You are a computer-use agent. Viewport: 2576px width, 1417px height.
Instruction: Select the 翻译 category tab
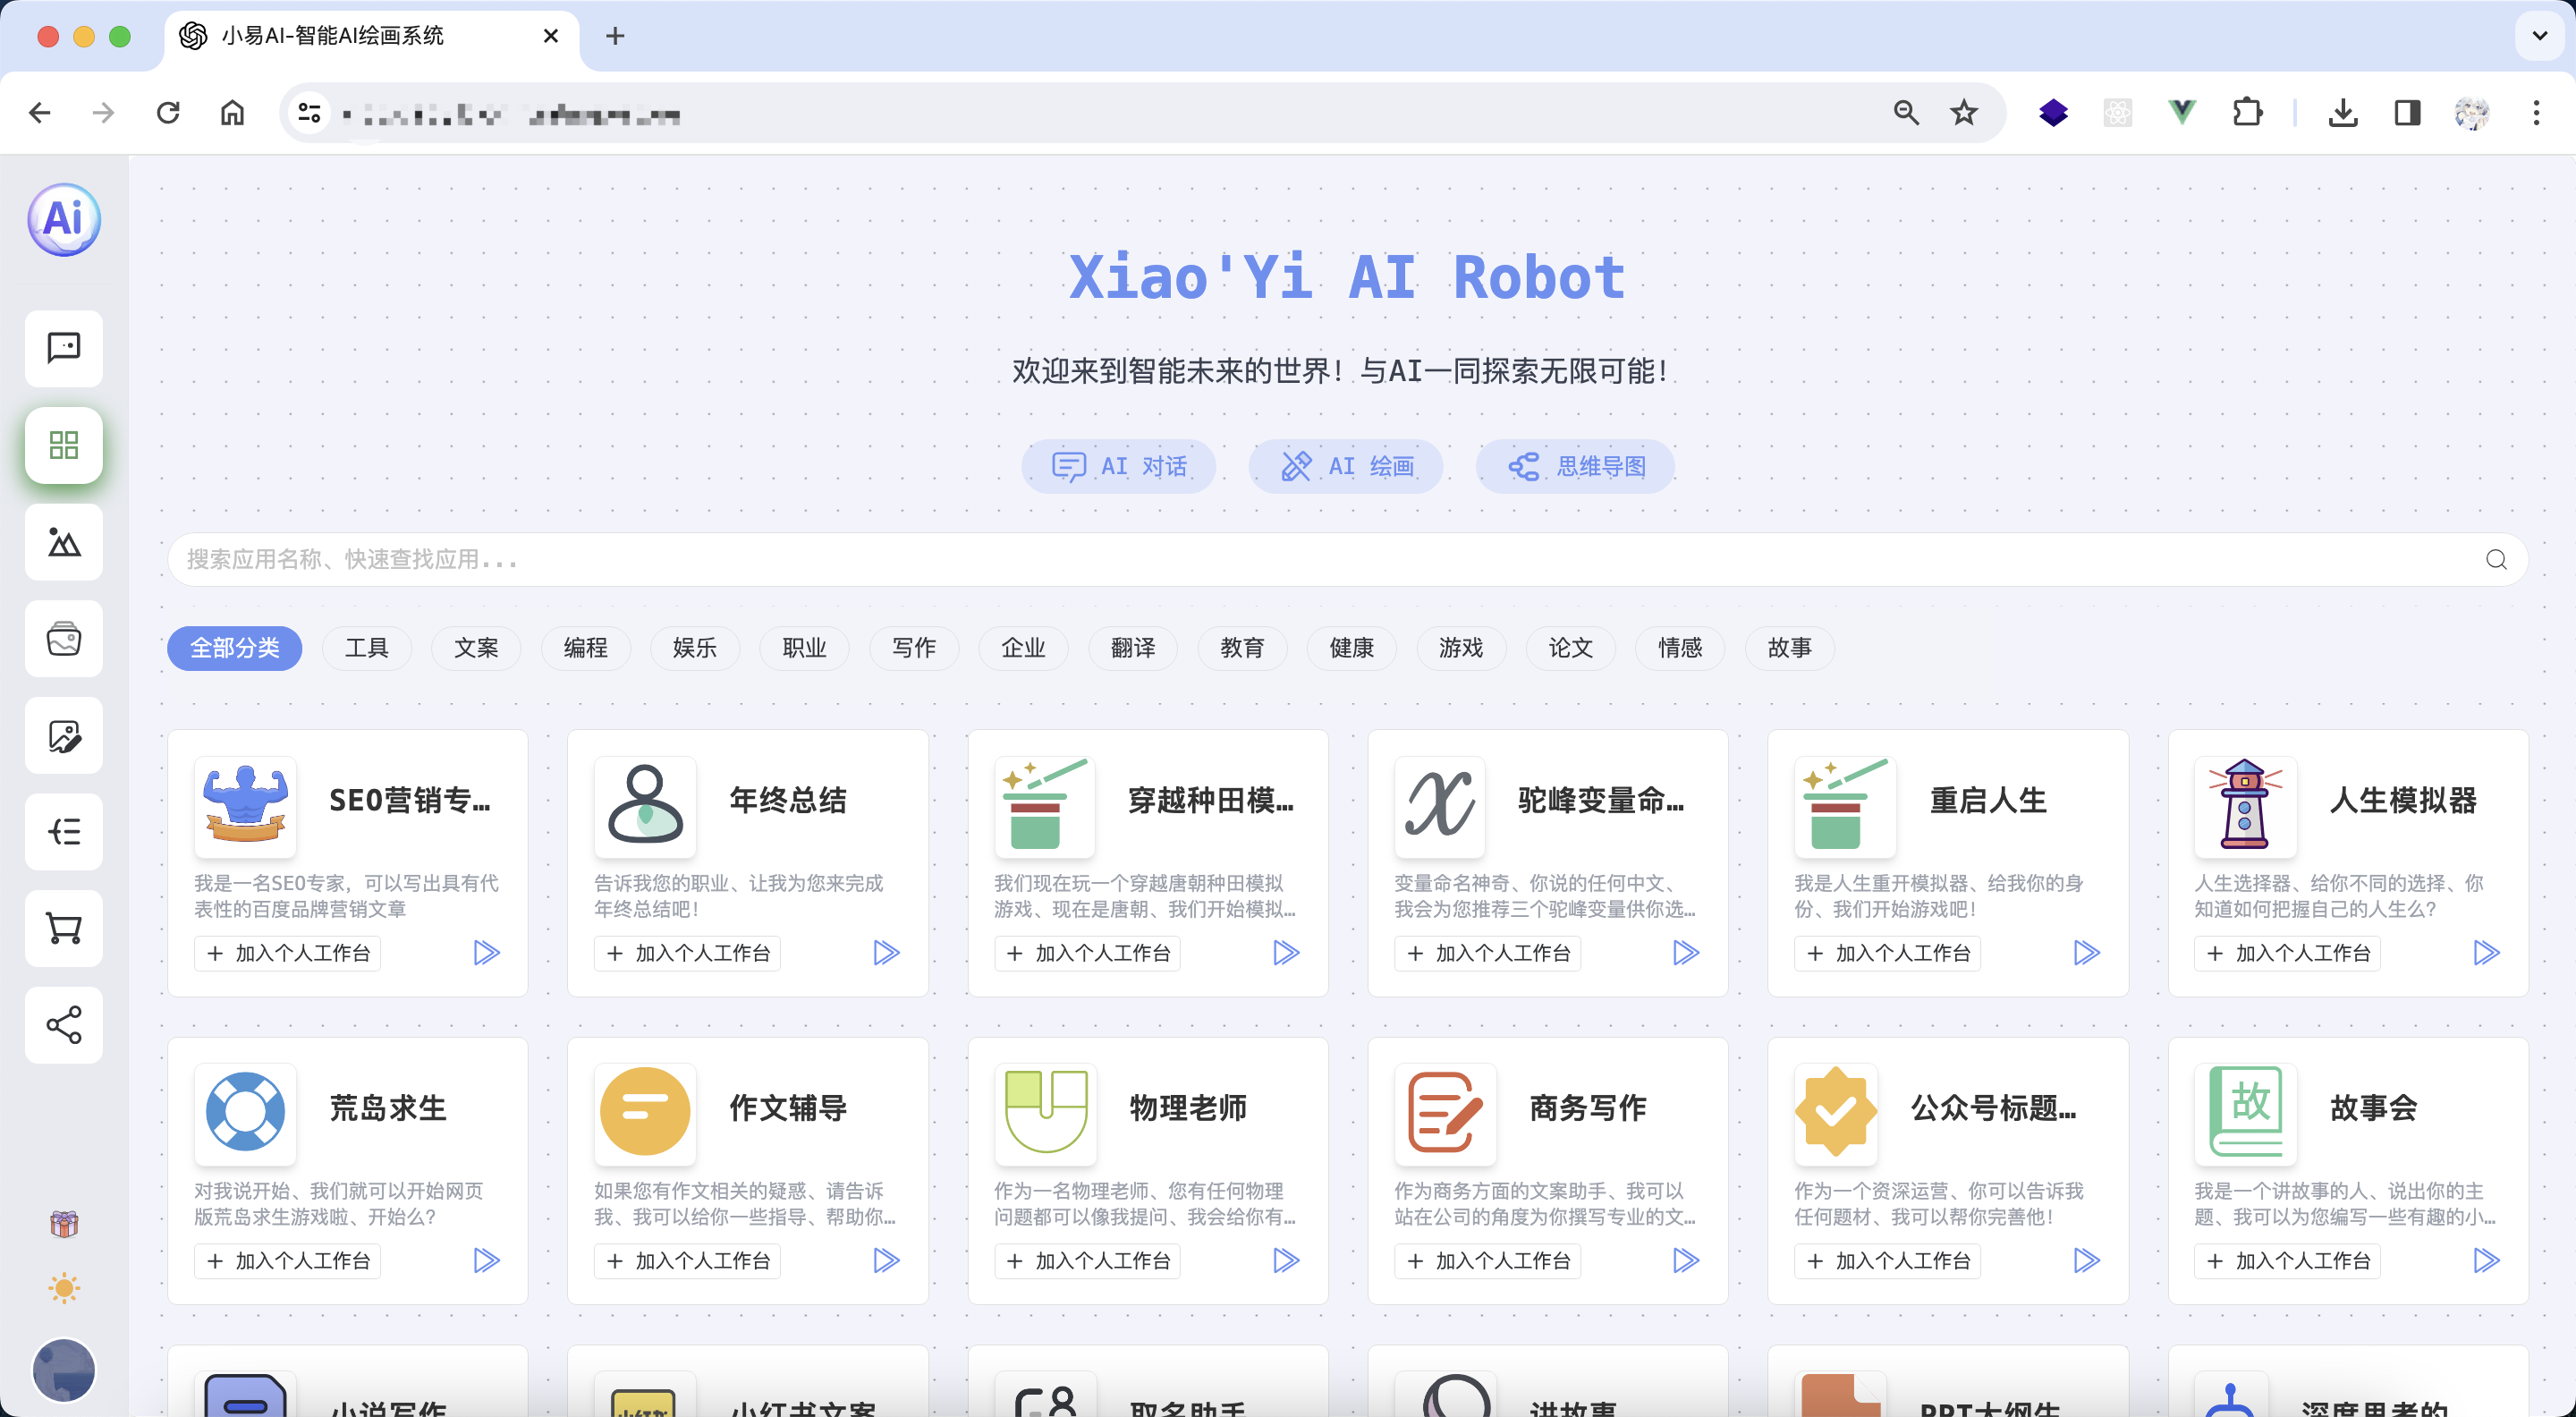click(x=1133, y=648)
